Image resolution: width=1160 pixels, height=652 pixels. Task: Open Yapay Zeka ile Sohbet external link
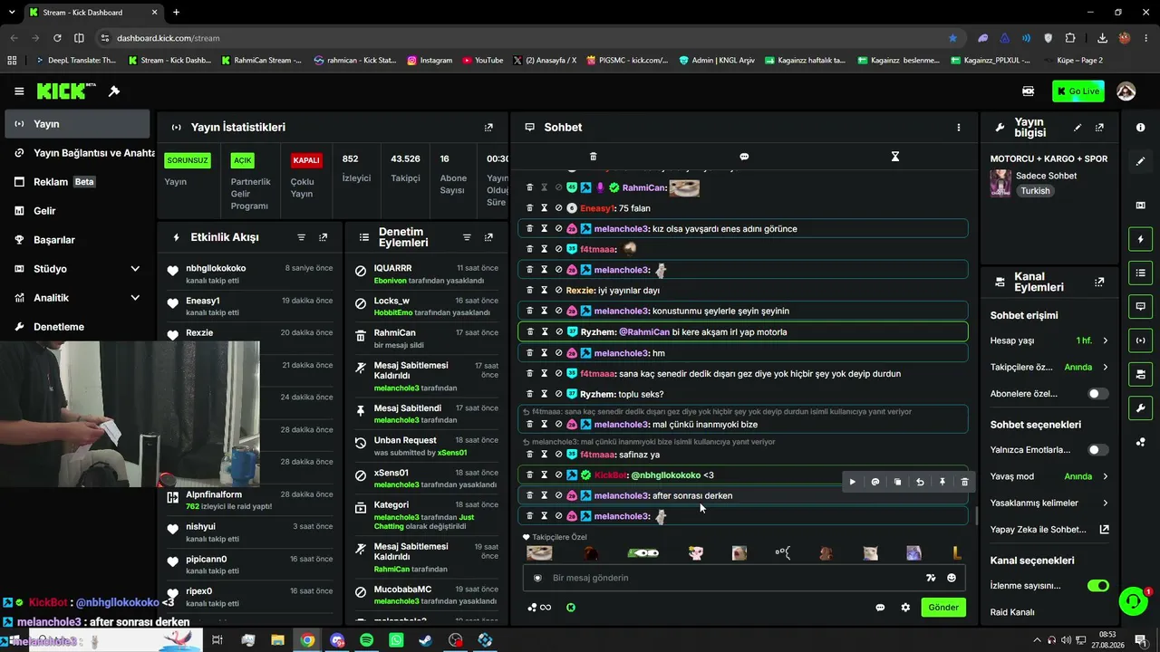point(1105,530)
